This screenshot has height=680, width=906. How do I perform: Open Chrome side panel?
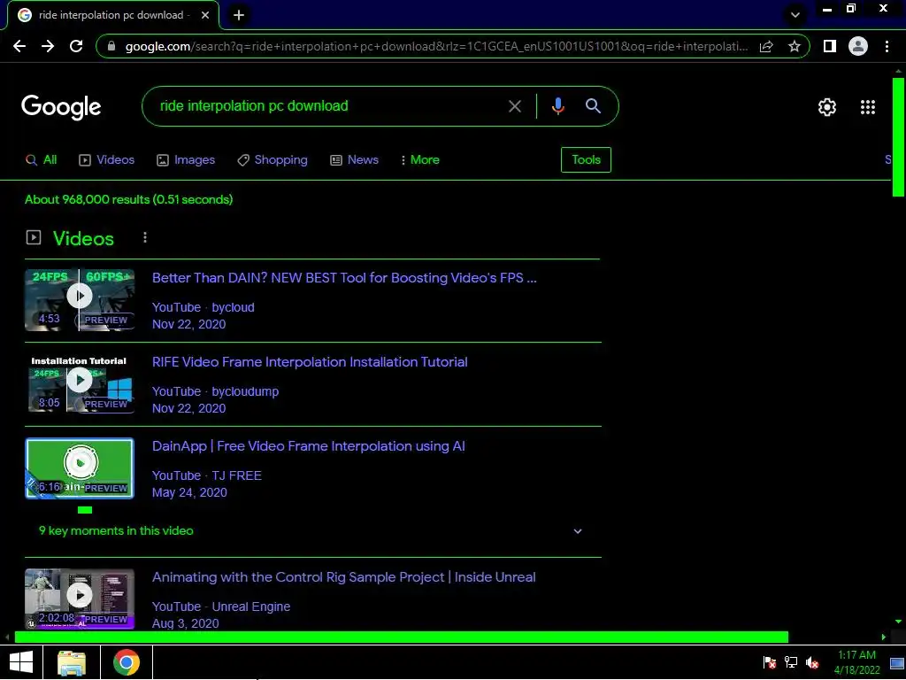[829, 46]
